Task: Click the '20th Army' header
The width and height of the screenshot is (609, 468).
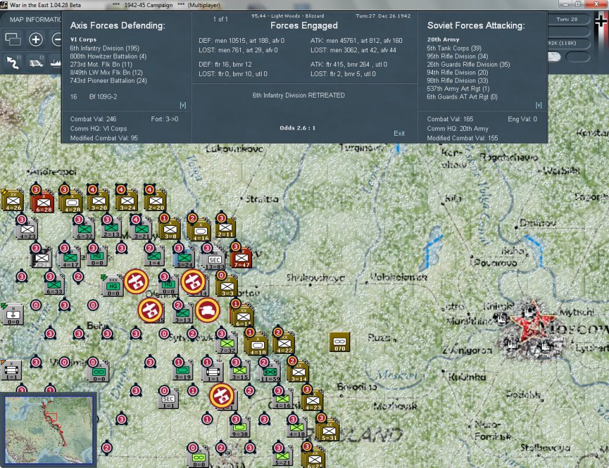Action: (443, 40)
